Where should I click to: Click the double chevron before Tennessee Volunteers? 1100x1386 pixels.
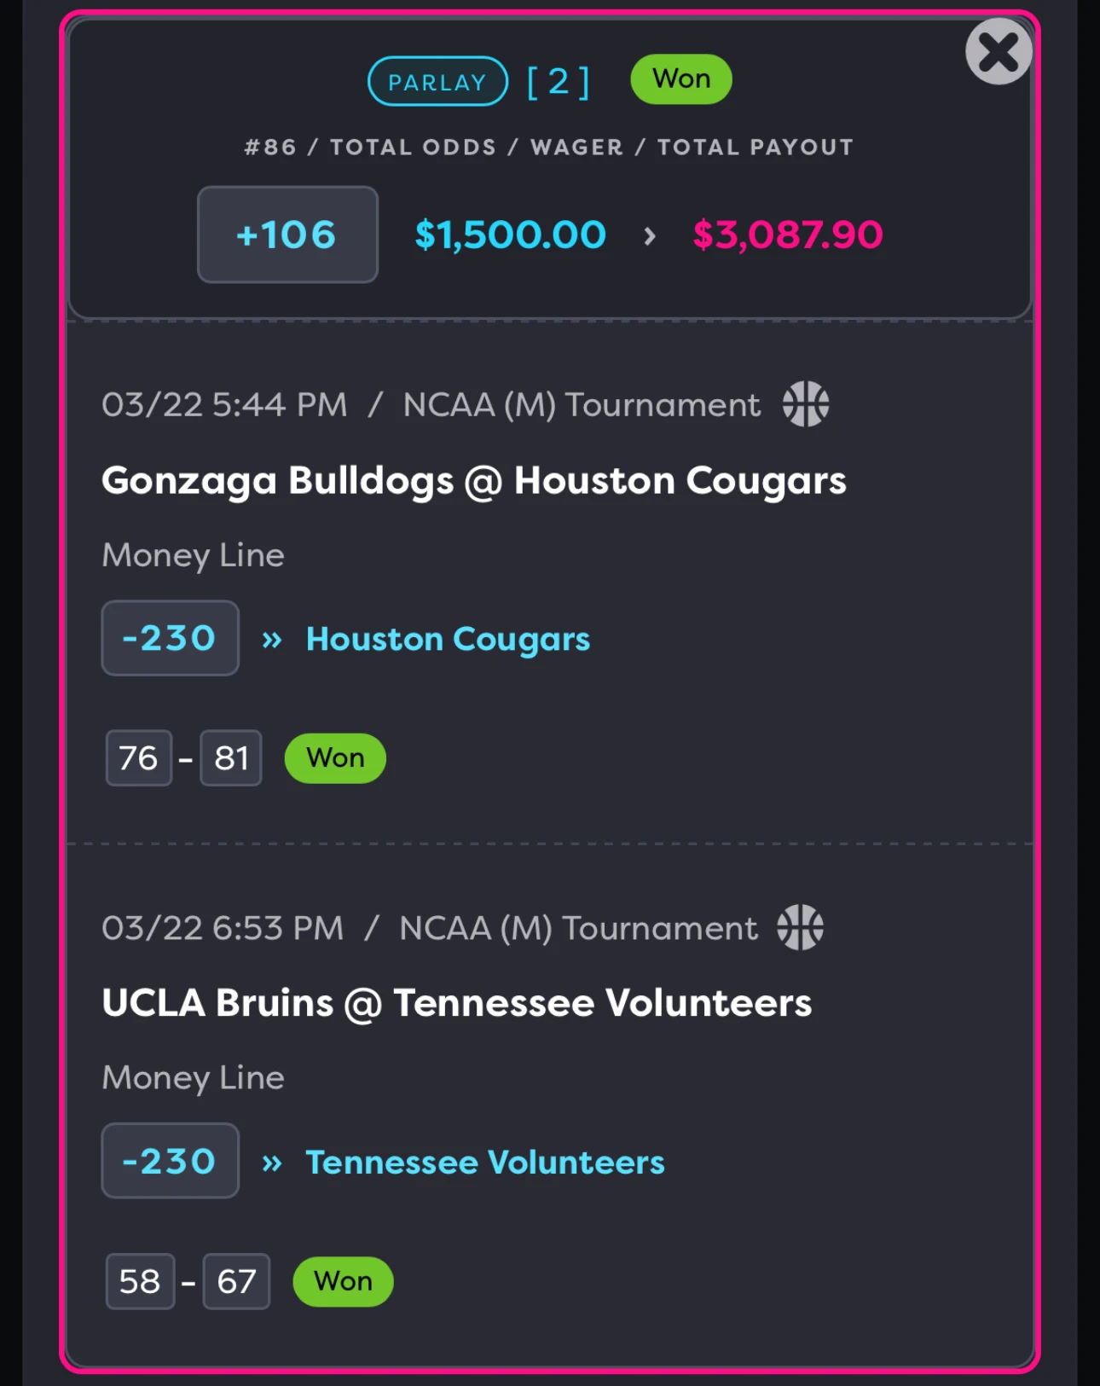pos(272,1163)
